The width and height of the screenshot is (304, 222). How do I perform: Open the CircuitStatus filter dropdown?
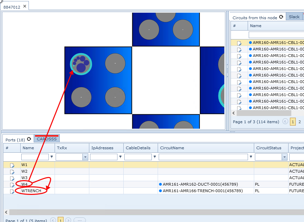coord(284,157)
